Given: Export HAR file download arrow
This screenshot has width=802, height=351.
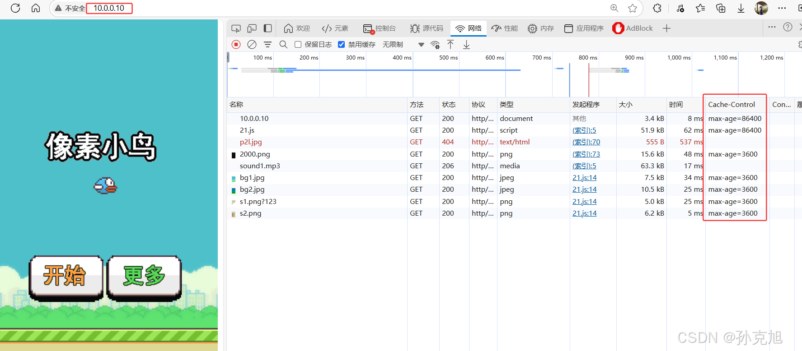Looking at the screenshot, I should (466, 44).
